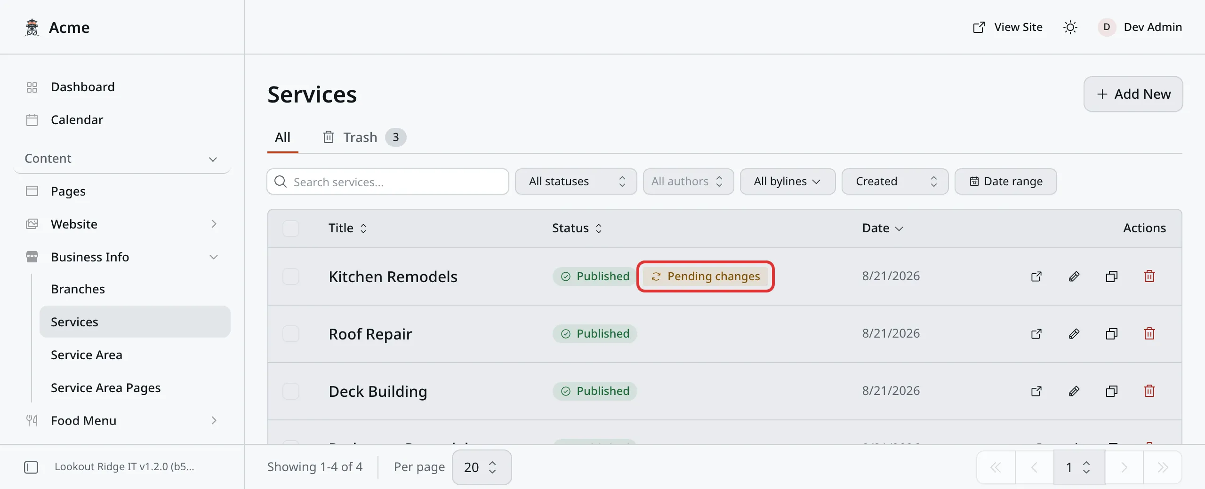
Task: Click Published badge on Roof Repair
Action: (x=595, y=334)
